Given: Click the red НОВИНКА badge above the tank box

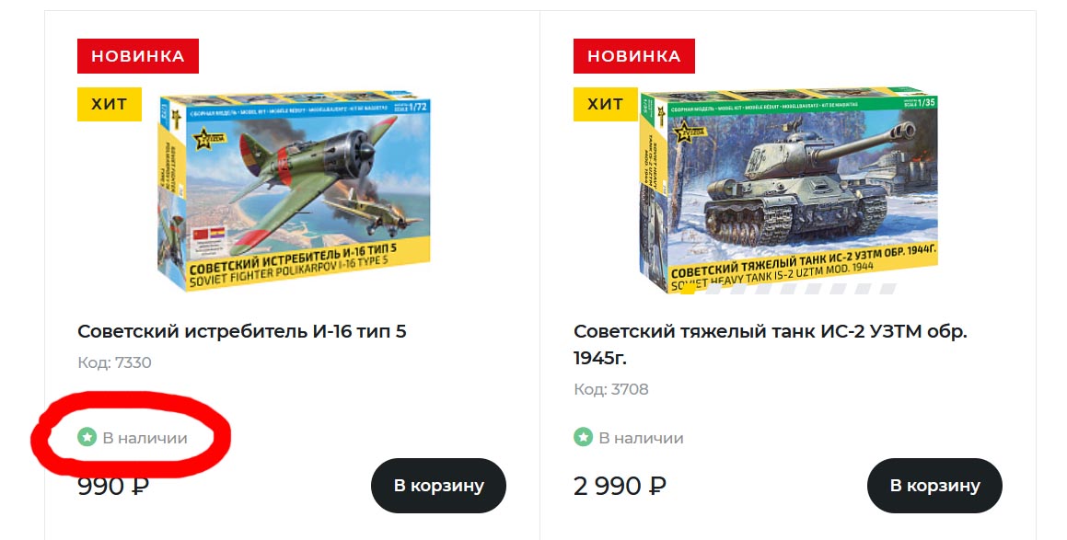Looking at the screenshot, I should point(634,56).
